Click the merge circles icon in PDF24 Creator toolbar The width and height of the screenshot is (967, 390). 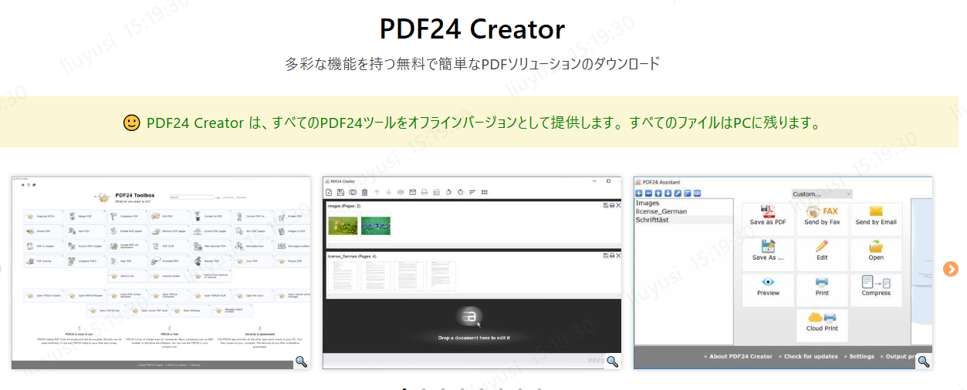tap(353, 193)
